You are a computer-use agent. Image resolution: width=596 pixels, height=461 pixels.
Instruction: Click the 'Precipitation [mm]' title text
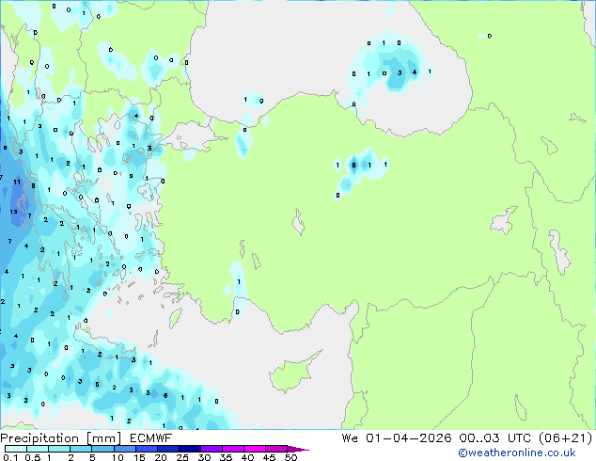pyautogui.click(x=61, y=438)
